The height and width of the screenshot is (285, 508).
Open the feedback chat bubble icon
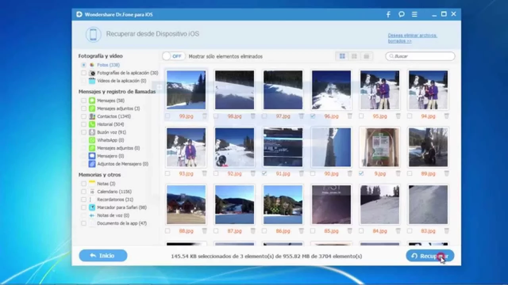402,14
